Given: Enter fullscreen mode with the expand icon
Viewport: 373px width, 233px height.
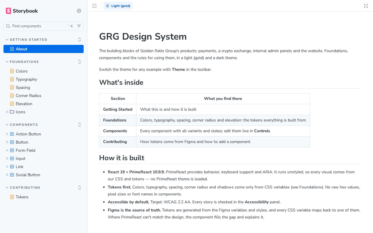Looking at the screenshot, I should pos(366,6).
